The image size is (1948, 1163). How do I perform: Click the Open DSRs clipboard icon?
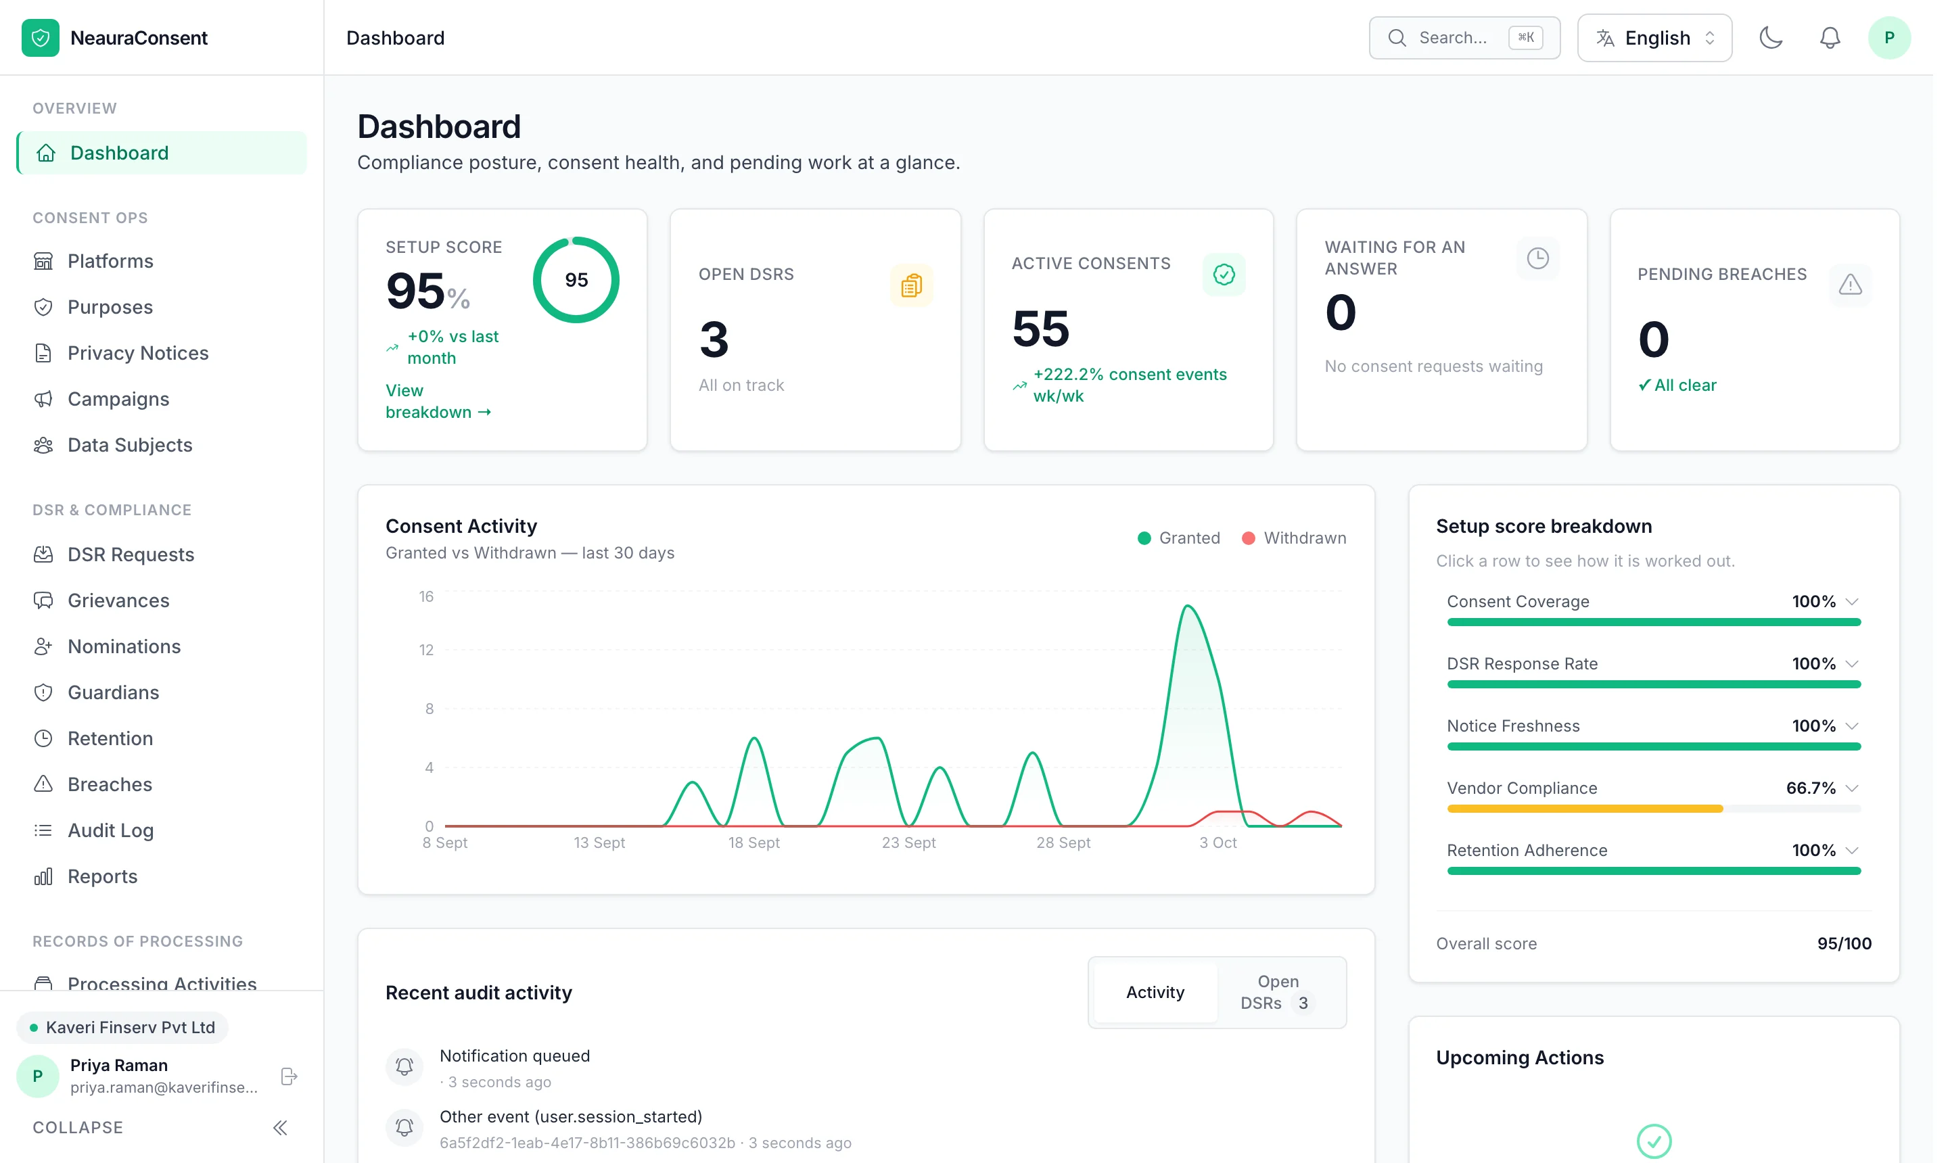pyautogui.click(x=911, y=285)
